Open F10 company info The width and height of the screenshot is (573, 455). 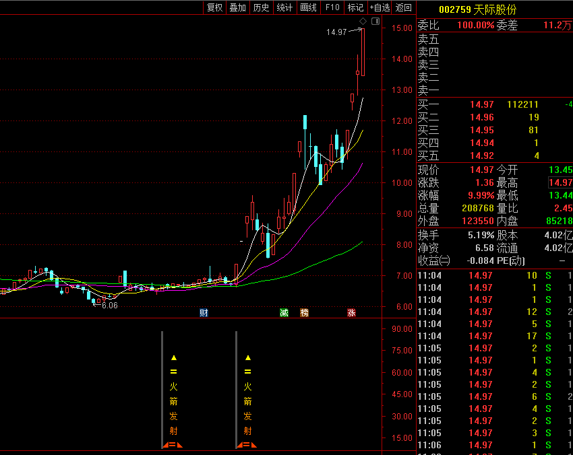coord(332,7)
